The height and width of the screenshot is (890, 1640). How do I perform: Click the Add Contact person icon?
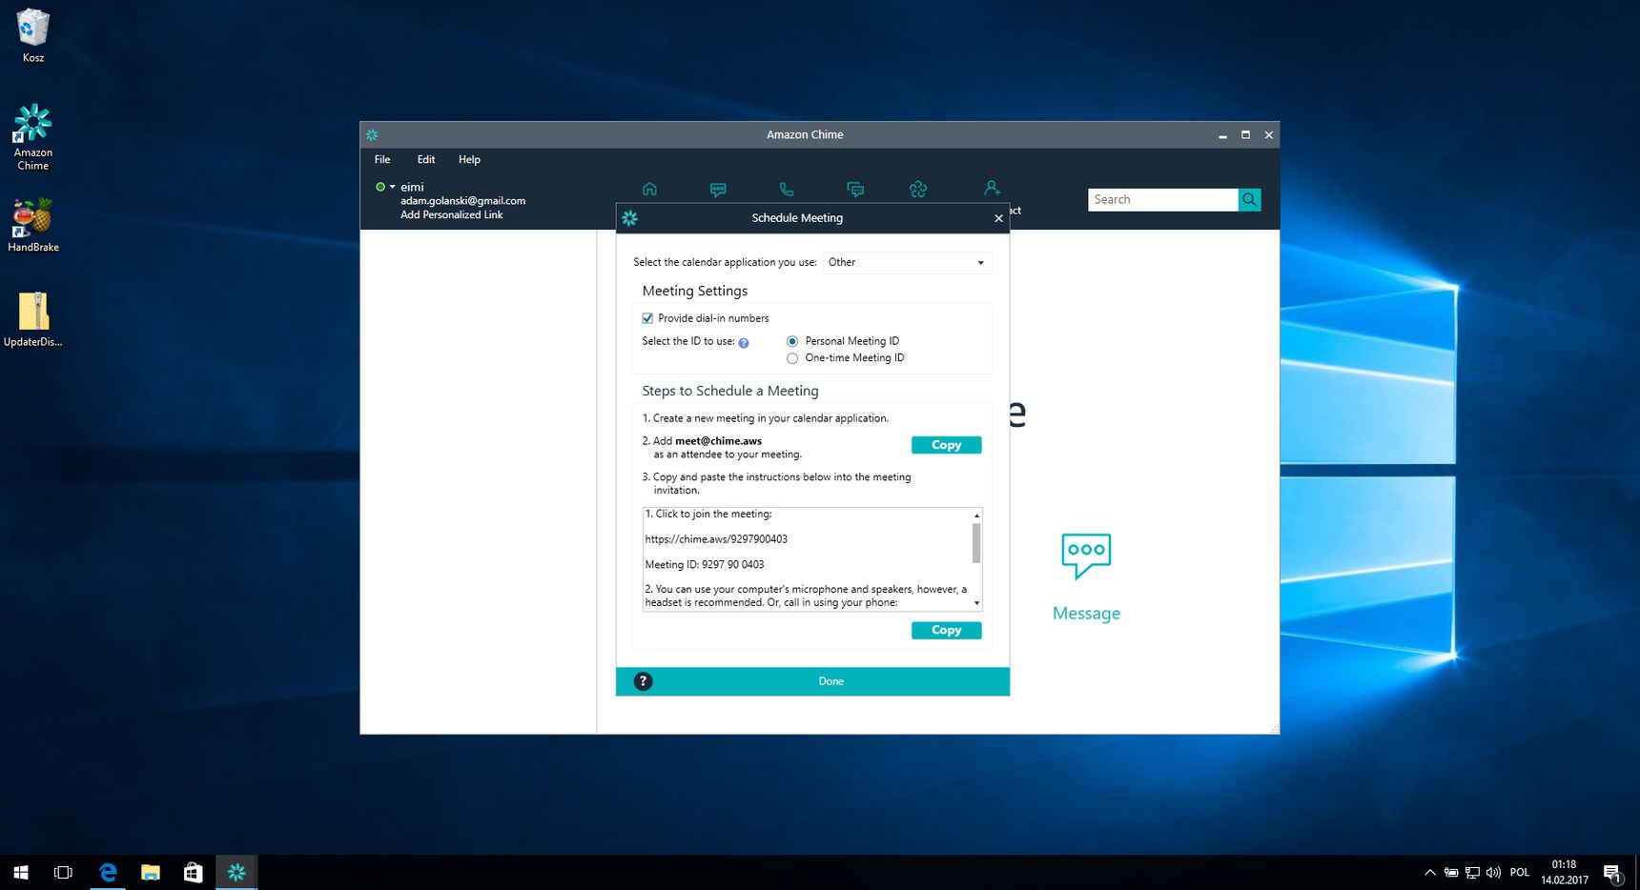pyautogui.click(x=993, y=188)
